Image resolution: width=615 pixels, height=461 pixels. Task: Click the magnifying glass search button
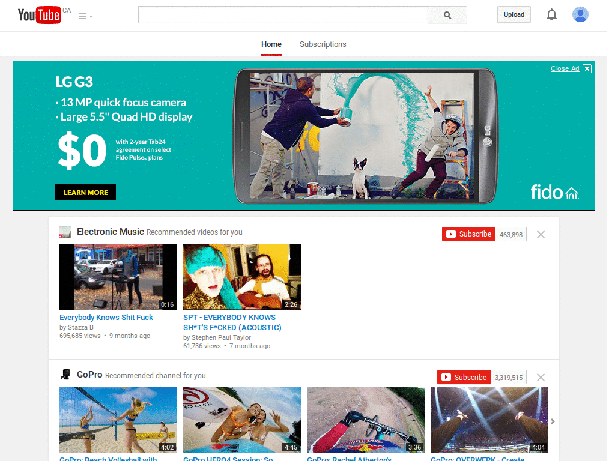(447, 15)
